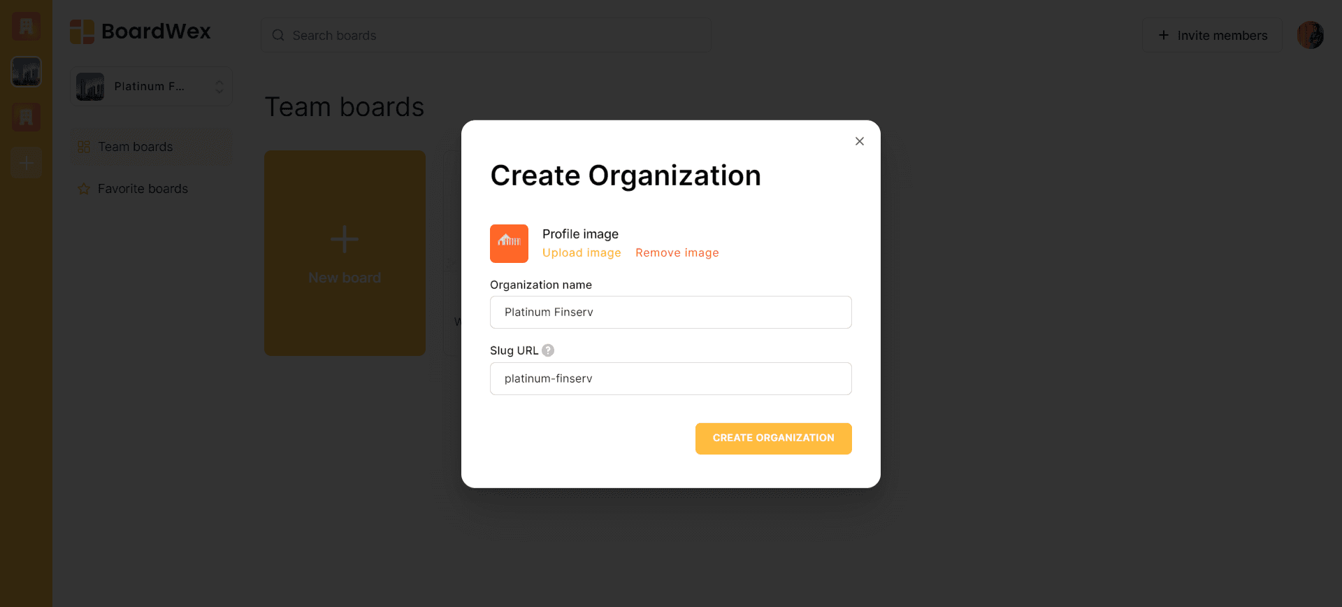Viewport: 1342px width, 607px height.
Task: Focus the Search boards field
Action: click(x=489, y=36)
